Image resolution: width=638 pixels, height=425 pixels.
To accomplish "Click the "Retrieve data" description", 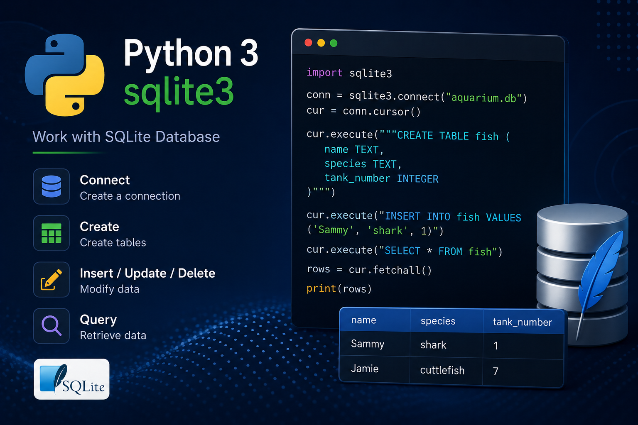I will [x=113, y=335].
